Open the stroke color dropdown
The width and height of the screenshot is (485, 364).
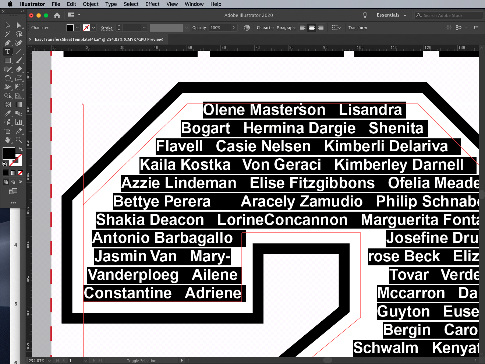point(93,28)
